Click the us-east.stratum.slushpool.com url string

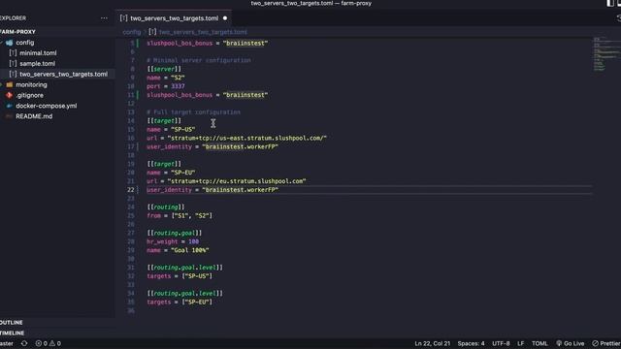click(x=247, y=138)
